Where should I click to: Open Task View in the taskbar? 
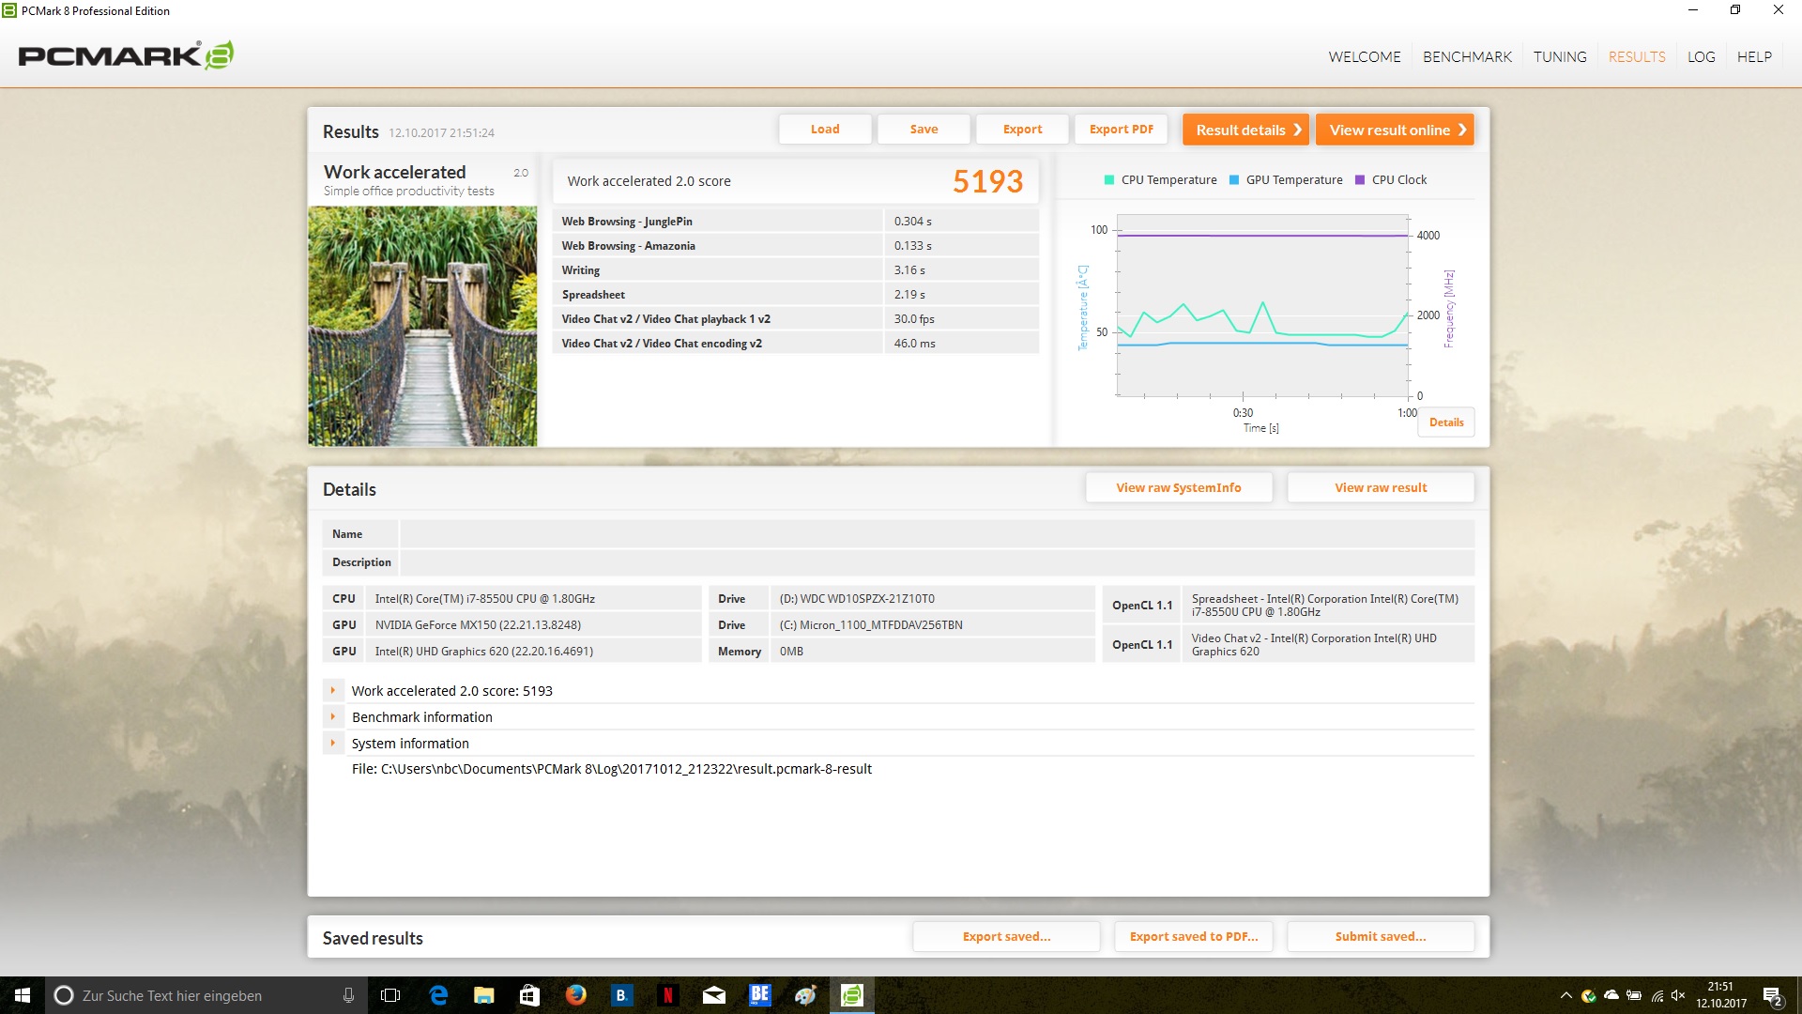point(390,995)
